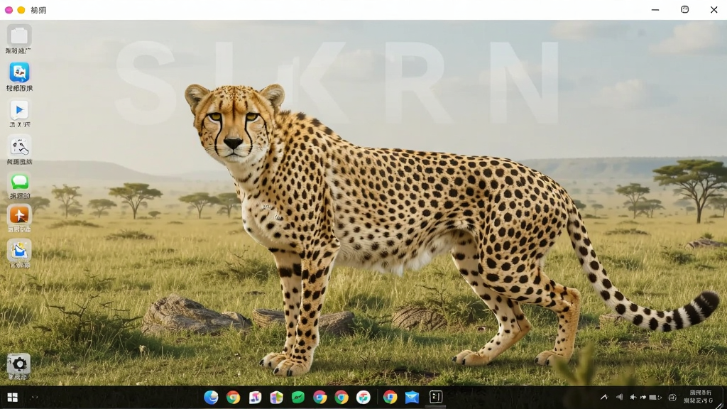
Task: Click the yellow circle button in title bar
Action: 21,10
